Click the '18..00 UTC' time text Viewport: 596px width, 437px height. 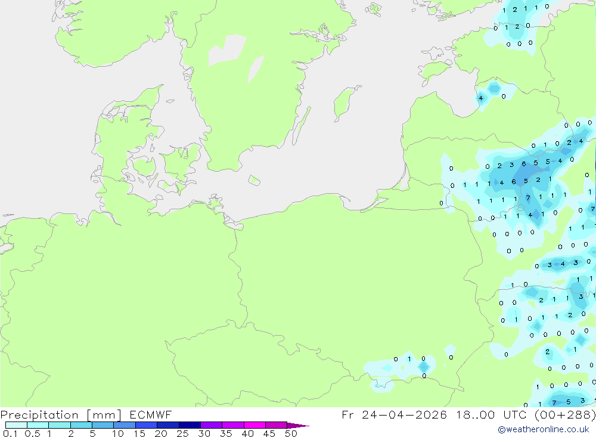pos(492,414)
